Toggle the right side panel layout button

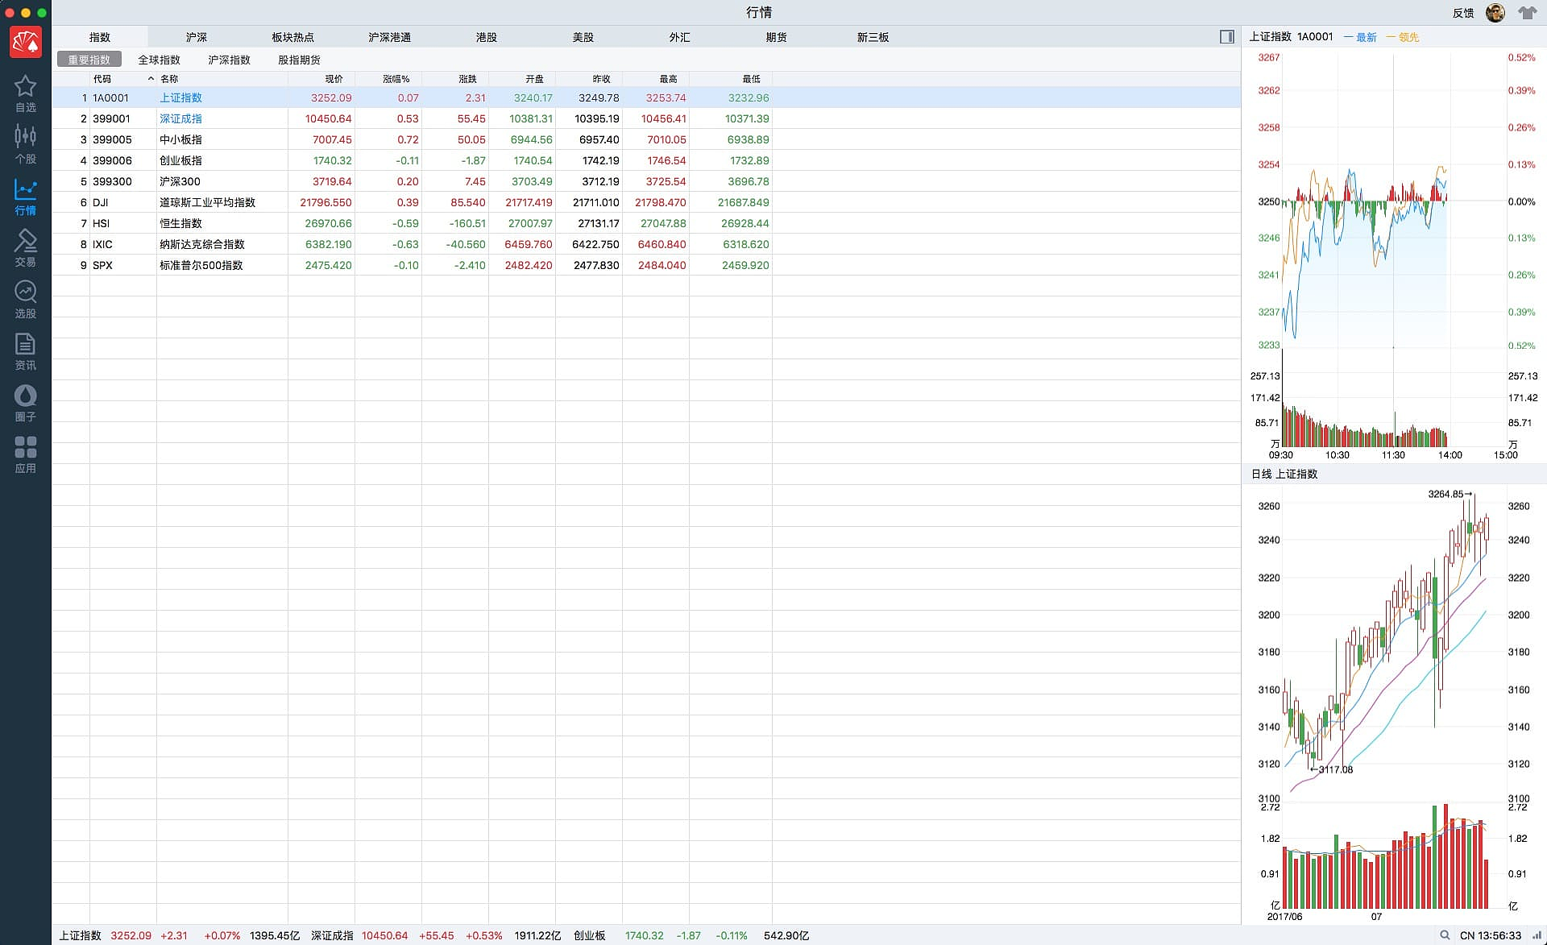[1226, 37]
